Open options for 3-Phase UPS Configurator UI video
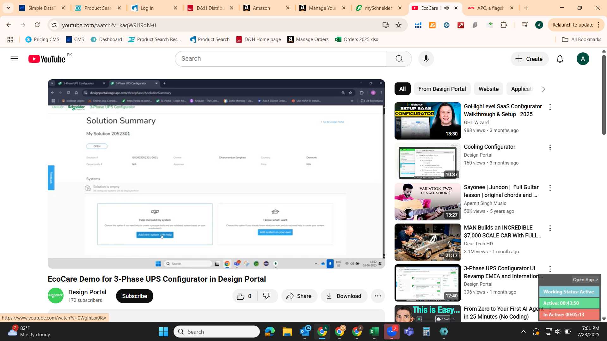 pos(550,269)
